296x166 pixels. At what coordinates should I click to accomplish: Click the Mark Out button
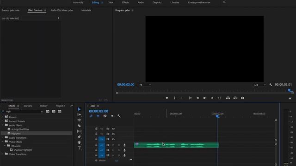click(181, 98)
